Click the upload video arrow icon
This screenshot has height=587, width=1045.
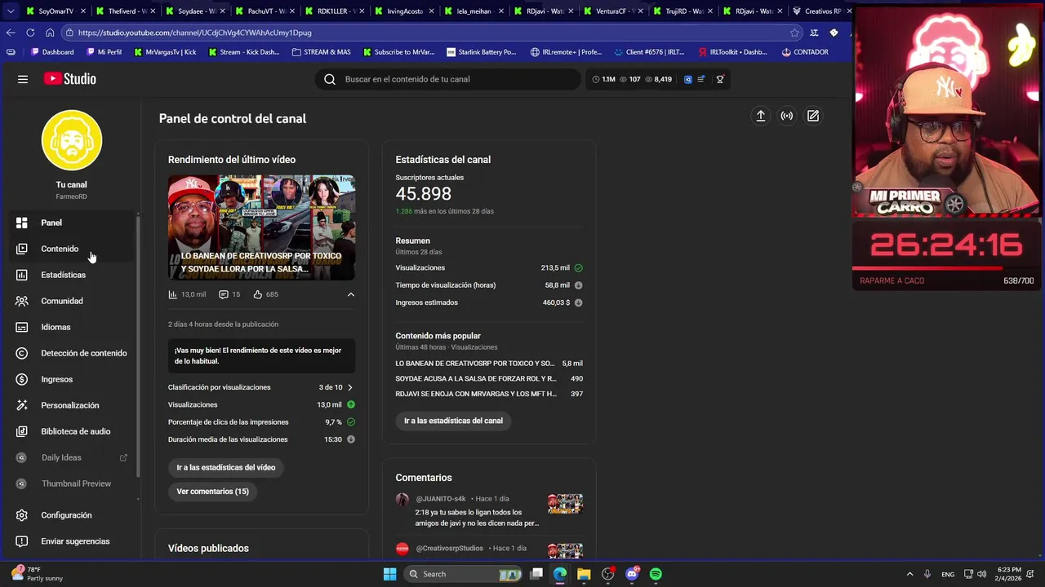click(760, 116)
